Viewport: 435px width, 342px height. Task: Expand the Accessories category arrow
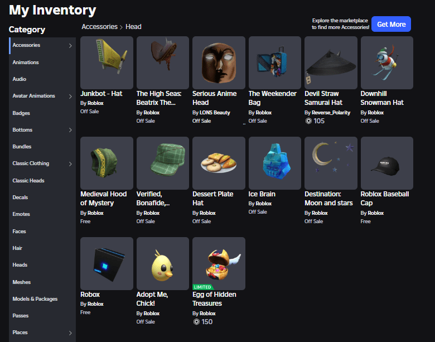(x=70, y=46)
